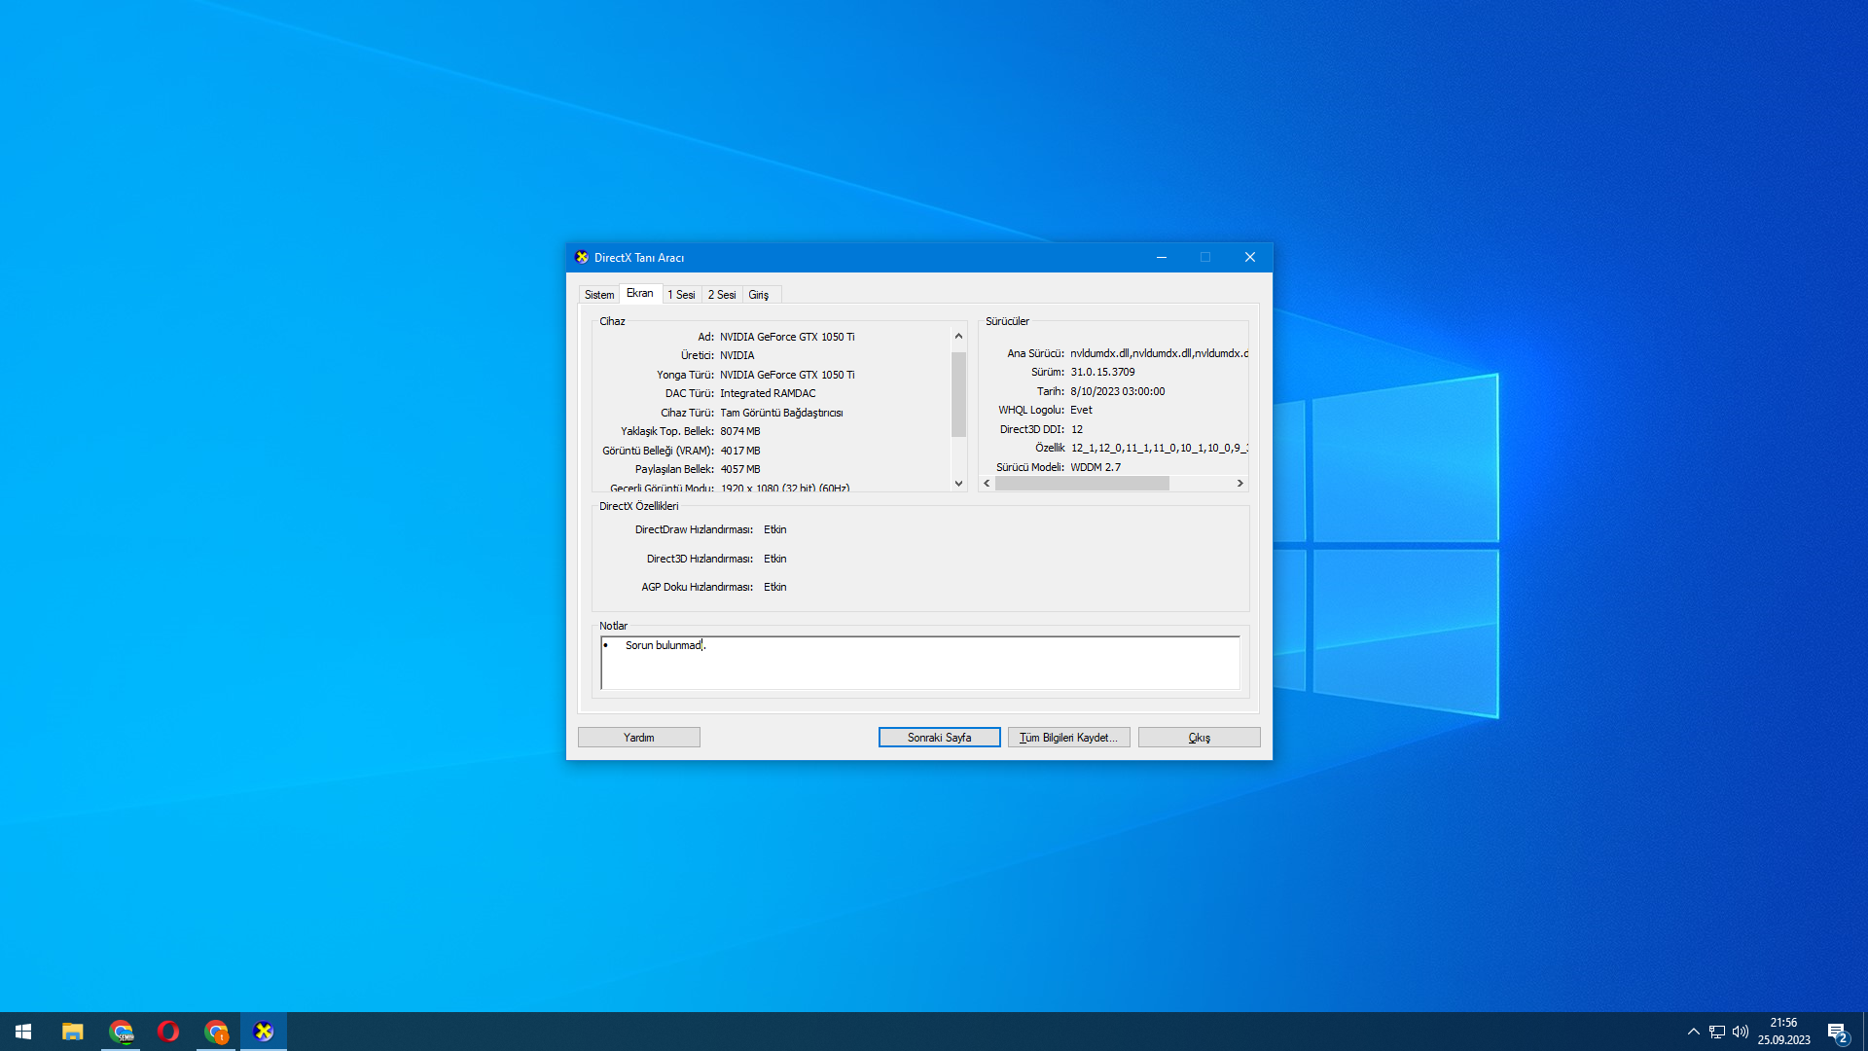
Task: Click the Tam Görüntü Bağdaştırıcısı value
Action: pyautogui.click(x=781, y=414)
